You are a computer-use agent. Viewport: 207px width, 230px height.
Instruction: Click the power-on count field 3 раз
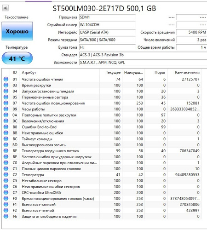(x=191, y=40)
